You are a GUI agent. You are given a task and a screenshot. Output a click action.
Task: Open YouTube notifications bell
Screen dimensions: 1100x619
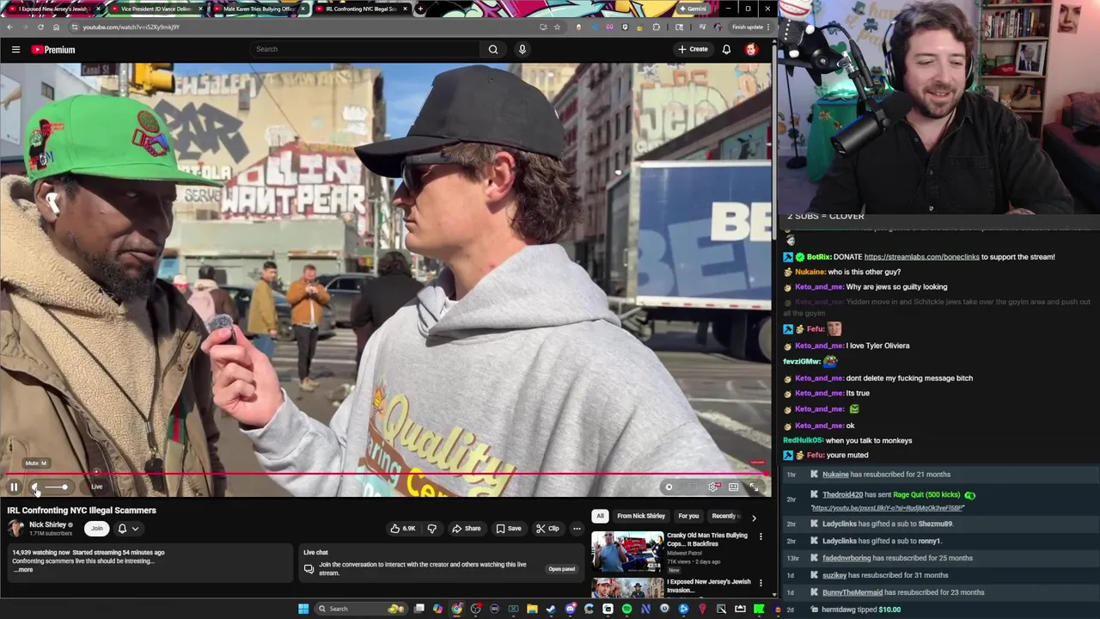coord(726,49)
